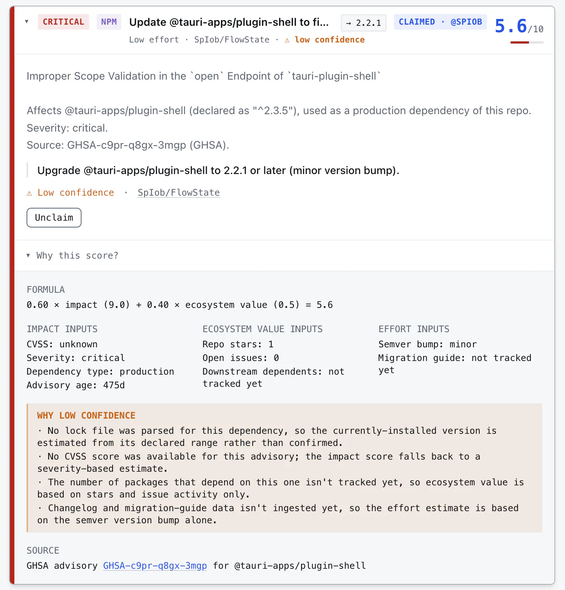
Task: Click the IMPACT INPUTS heading
Action: pyautogui.click(x=62, y=329)
